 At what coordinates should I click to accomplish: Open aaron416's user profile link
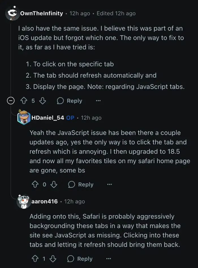click(45, 201)
